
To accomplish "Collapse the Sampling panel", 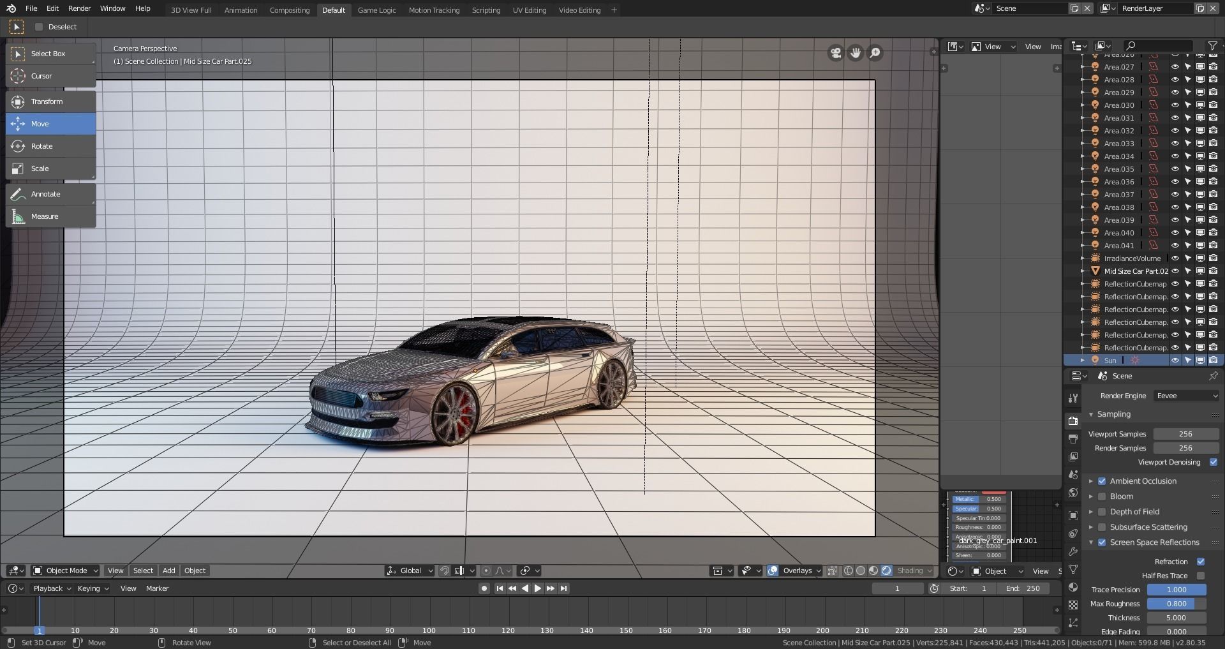I will tap(1091, 414).
